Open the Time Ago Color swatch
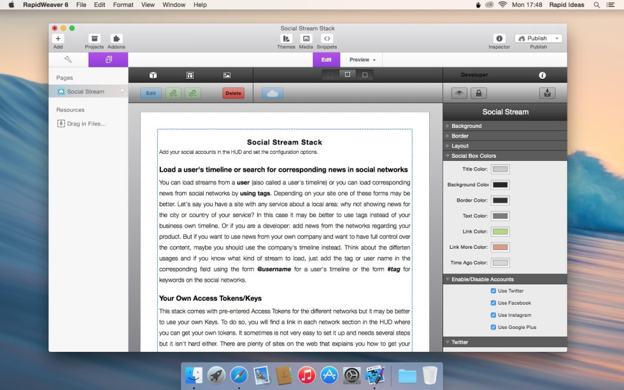The width and height of the screenshot is (624, 390). (x=500, y=262)
